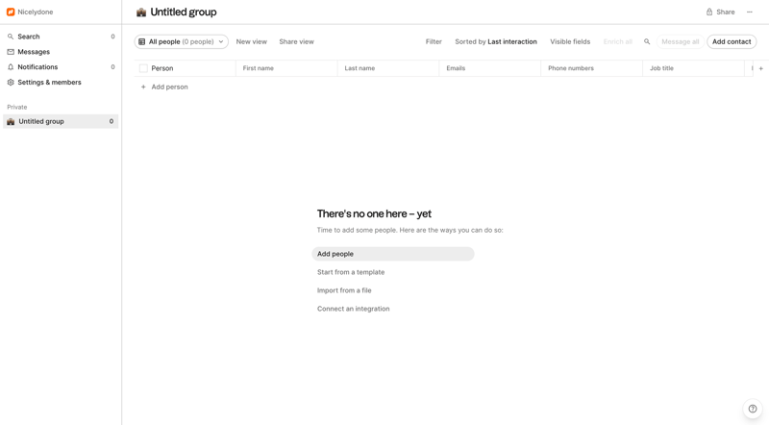The height and width of the screenshot is (425, 769).
Task: Add a new column with plus icon
Action: 760,68
